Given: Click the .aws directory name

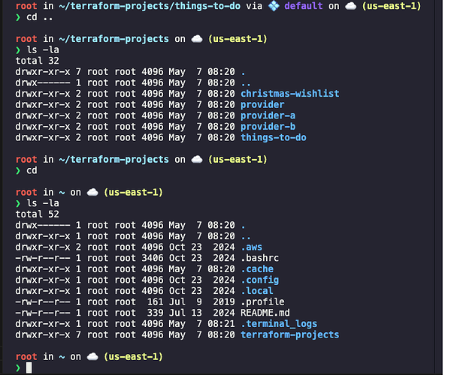Looking at the screenshot, I should [x=252, y=247].
